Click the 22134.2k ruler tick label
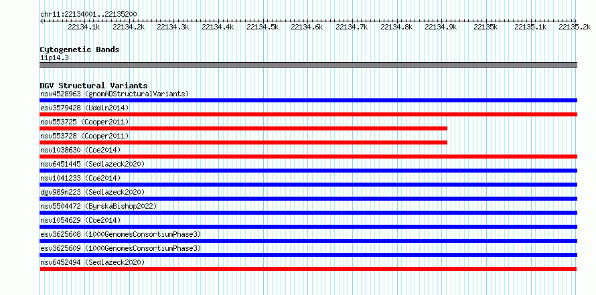The height and width of the screenshot is (295, 596). tap(129, 27)
